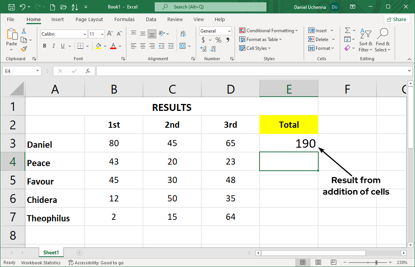
Task: Toggle italic formatting
Action: point(53,46)
